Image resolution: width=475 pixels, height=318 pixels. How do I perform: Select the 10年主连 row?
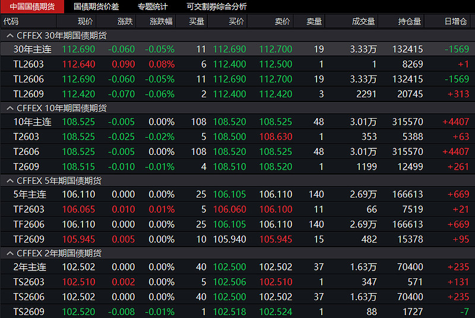[237, 122]
